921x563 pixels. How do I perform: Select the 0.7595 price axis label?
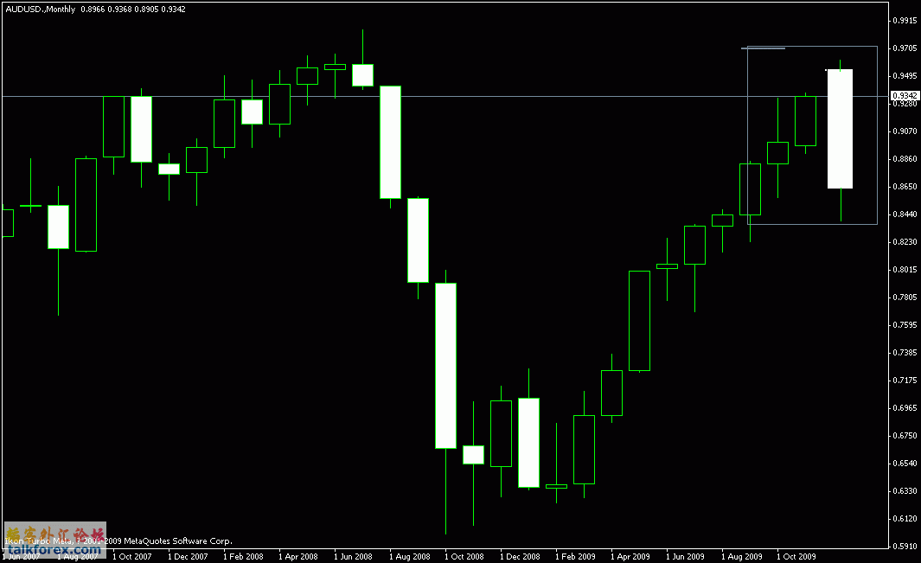click(x=905, y=325)
